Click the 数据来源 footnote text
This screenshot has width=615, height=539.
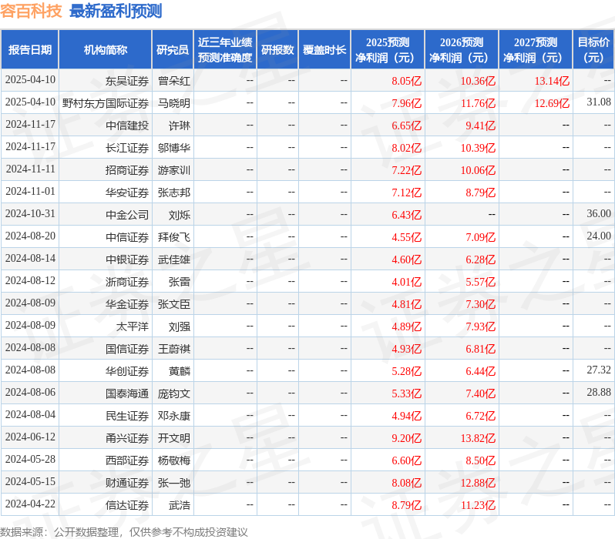[x=124, y=532]
